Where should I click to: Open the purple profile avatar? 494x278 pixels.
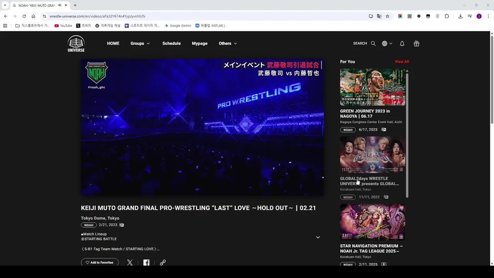479,16
